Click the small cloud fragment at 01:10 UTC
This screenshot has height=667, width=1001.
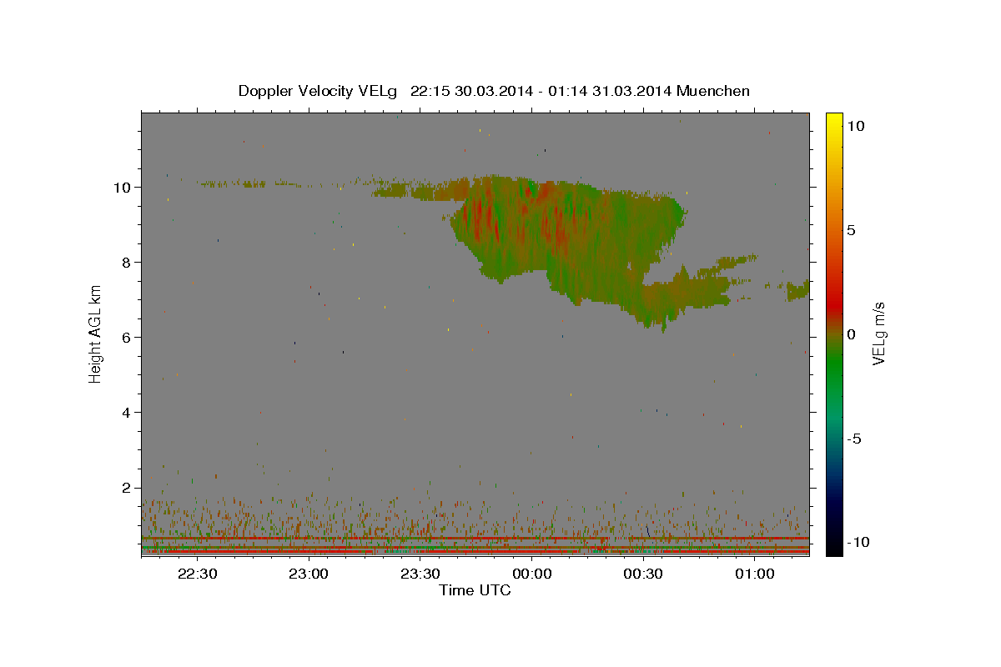pyautogui.click(x=798, y=290)
